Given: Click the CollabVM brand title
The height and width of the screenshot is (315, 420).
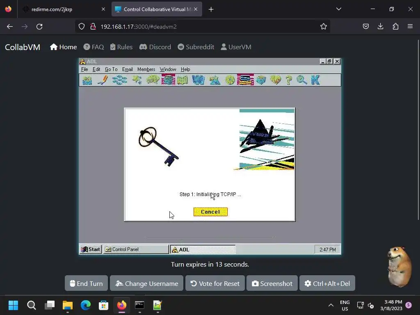Looking at the screenshot, I should coord(23,47).
